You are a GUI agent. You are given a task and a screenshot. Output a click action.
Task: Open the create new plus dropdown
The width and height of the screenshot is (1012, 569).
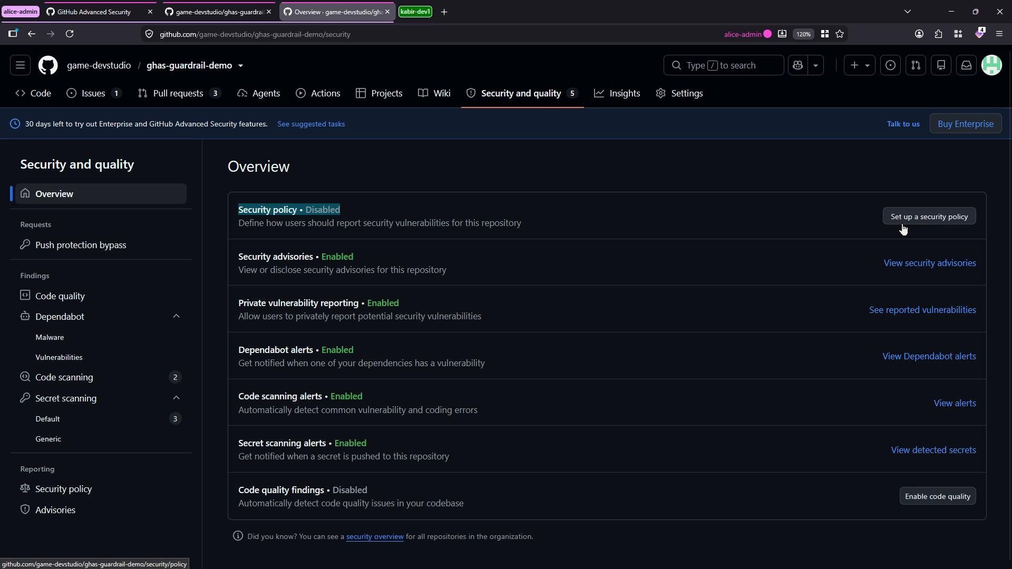click(x=860, y=65)
